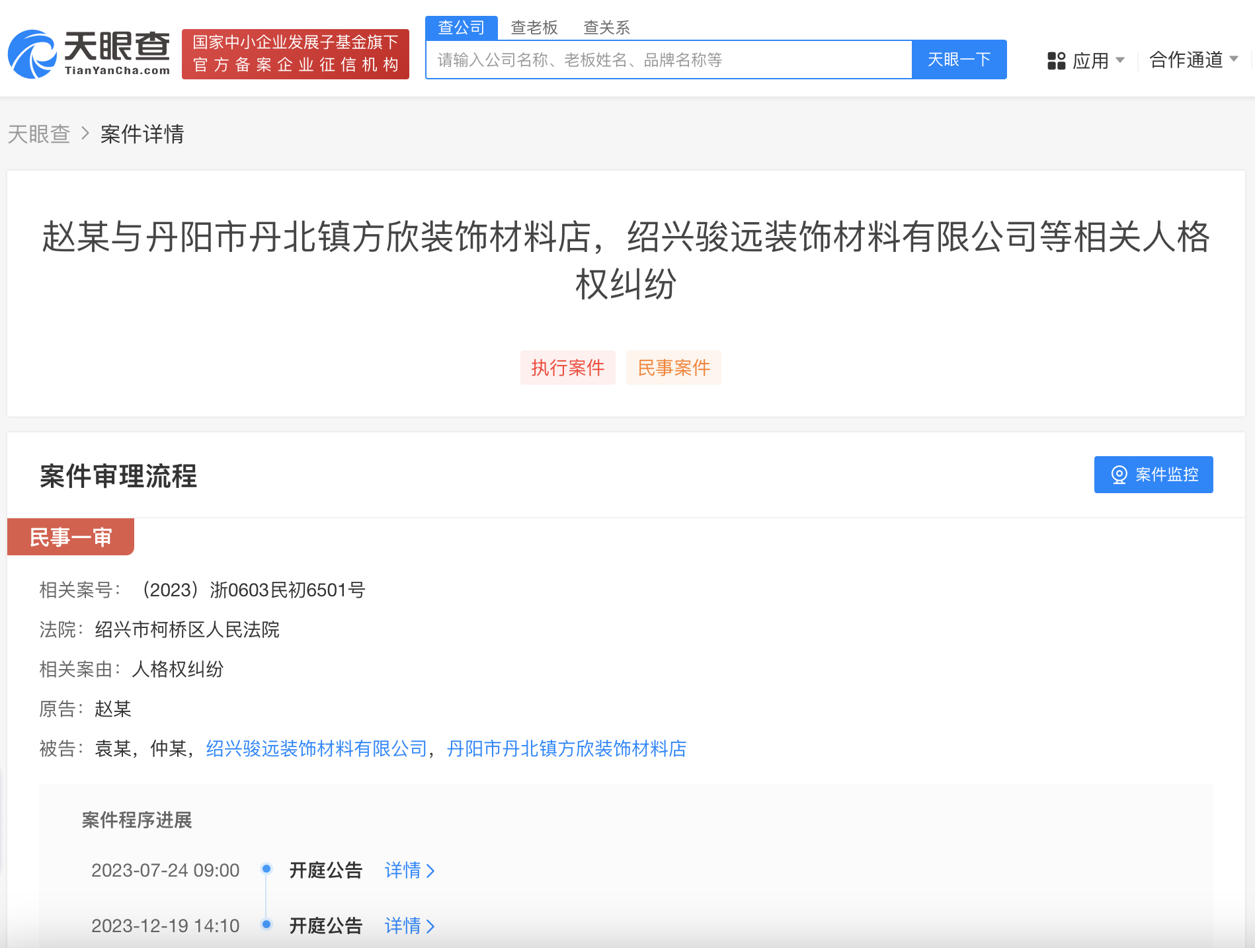Select the 查公司 tab
1255x948 pixels.
click(x=462, y=27)
